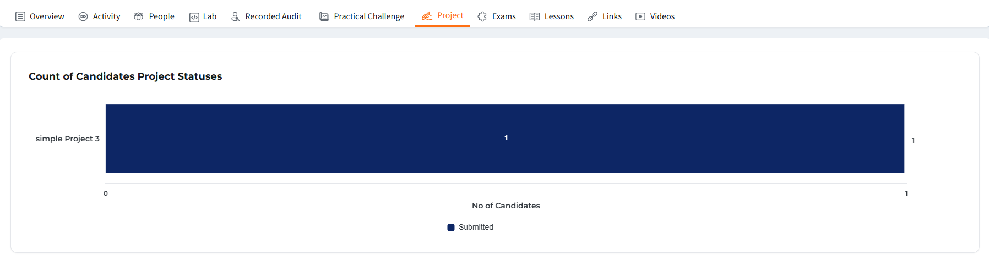This screenshot has height=260, width=989.
Task: Select the active Project tab
Action: click(450, 15)
